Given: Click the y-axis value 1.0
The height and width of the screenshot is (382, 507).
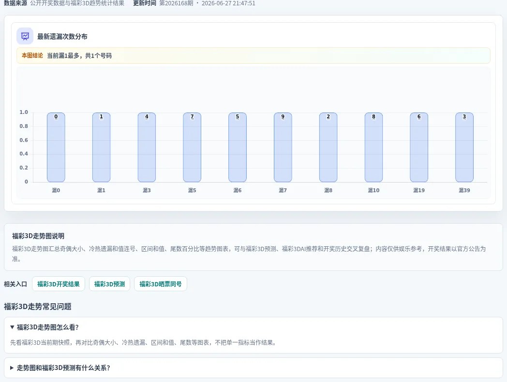Looking at the screenshot, I should tap(24, 112).
